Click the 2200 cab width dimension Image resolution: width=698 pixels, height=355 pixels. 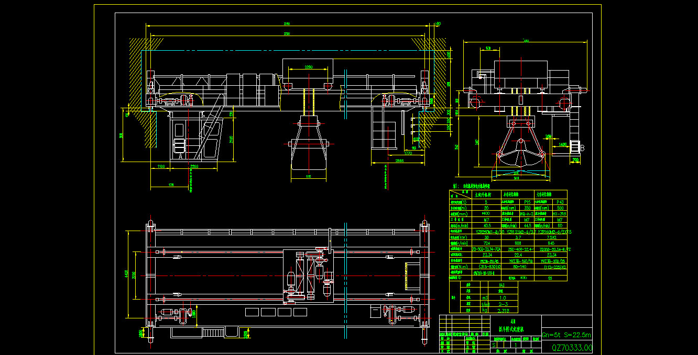tap(194, 167)
